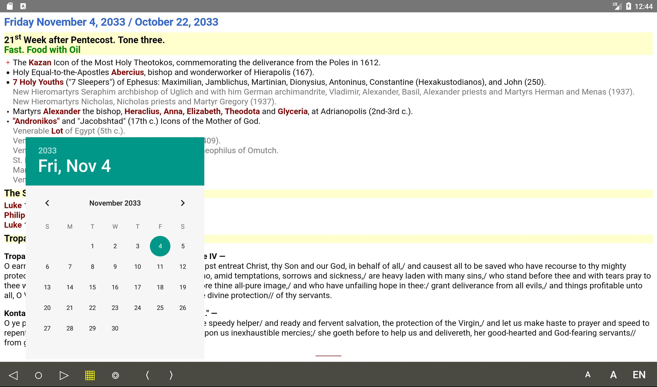Toggle smaller font size with small A button
Viewport: 657px width, 387px height.
588,375
